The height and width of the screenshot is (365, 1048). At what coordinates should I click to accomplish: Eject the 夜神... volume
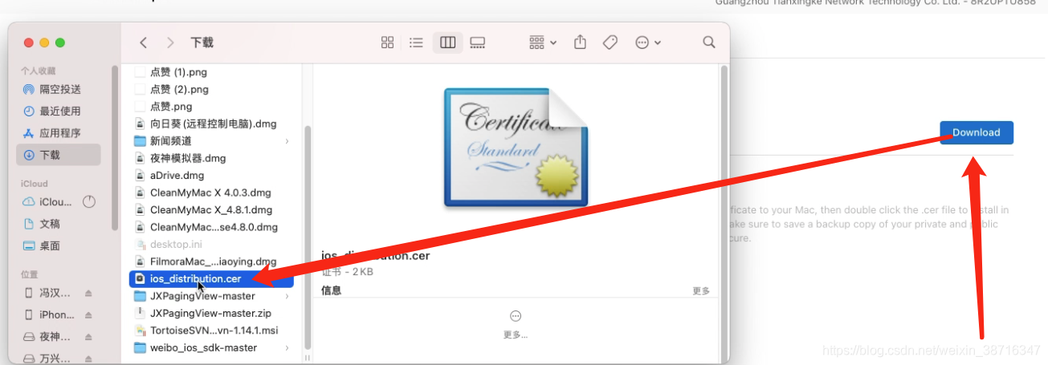click(89, 337)
